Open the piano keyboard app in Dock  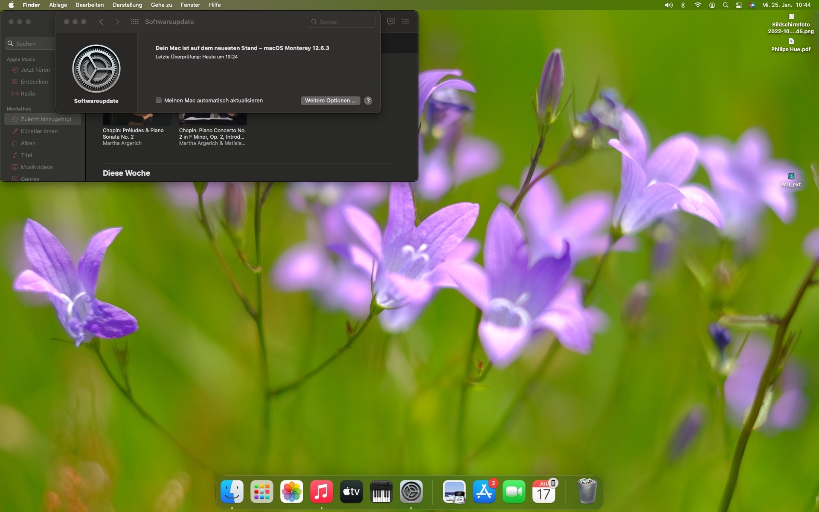[381, 492]
